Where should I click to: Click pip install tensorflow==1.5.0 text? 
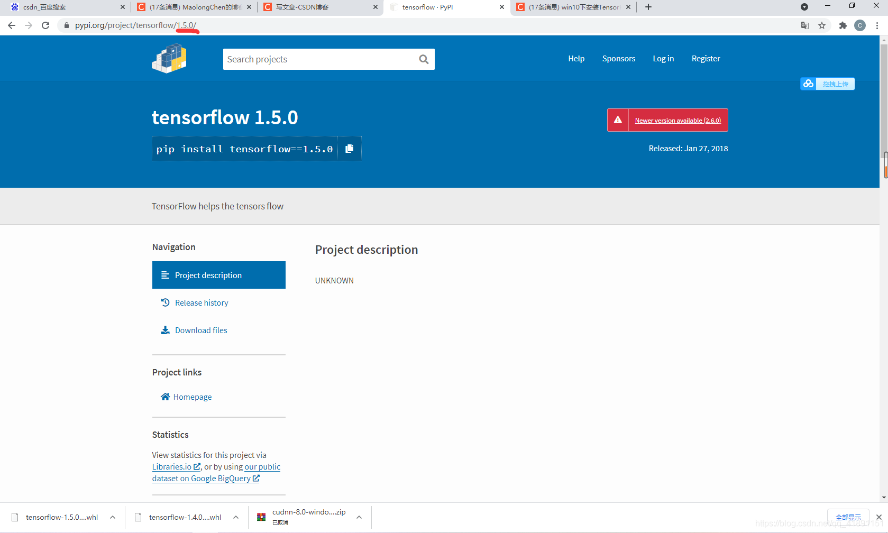point(244,149)
